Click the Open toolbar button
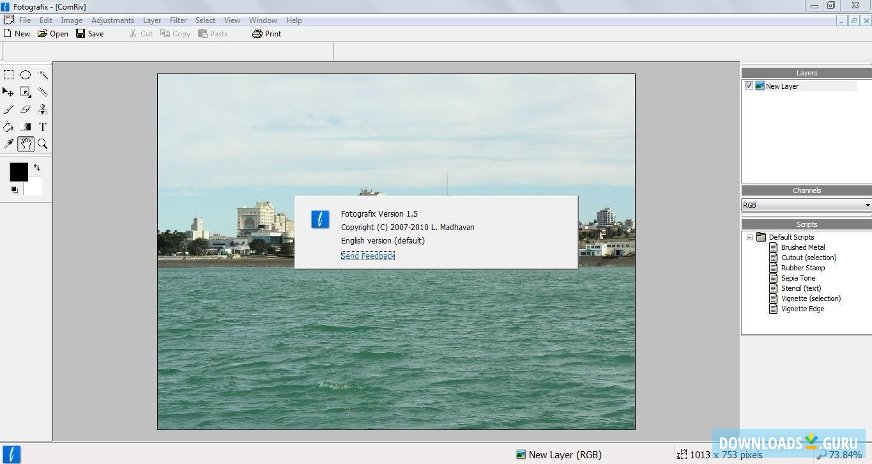This screenshot has height=464, width=872. click(53, 34)
